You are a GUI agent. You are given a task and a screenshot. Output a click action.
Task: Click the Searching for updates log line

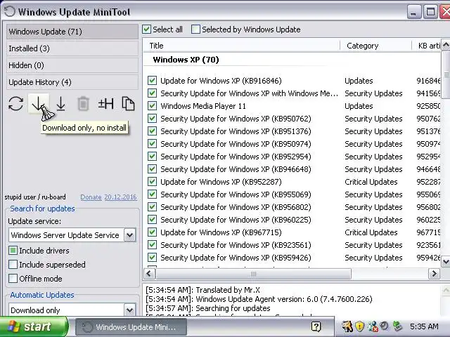pos(208,308)
